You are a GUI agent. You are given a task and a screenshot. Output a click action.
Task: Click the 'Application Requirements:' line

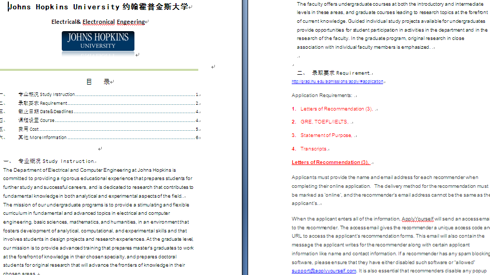tap(322, 95)
